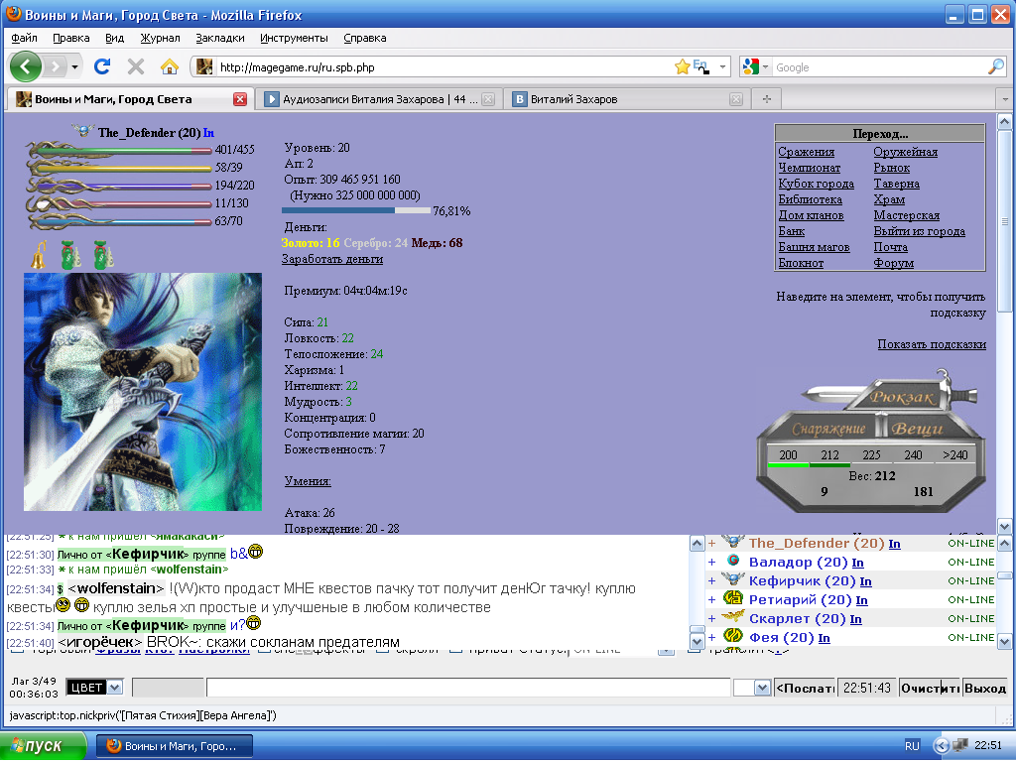Open the Таверна link

pyautogui.click(x=896, y=184)
